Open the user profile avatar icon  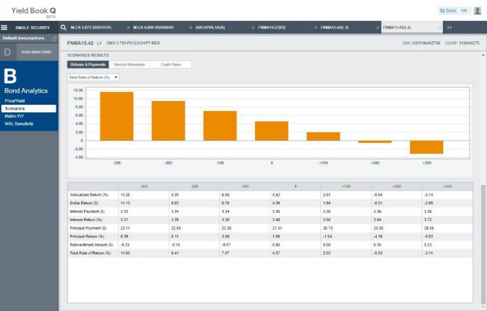[x=477, y=11]
